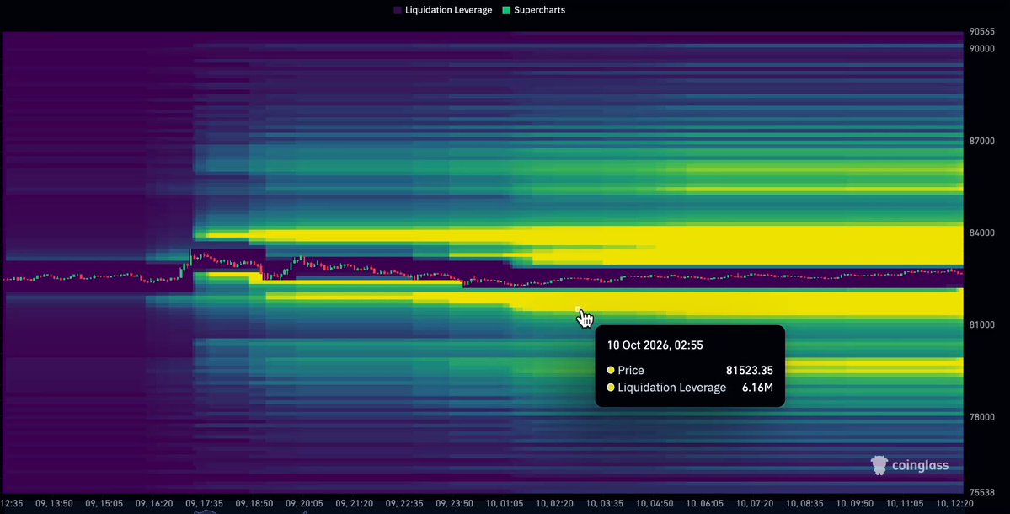Click the 78000 price axis label

tap(981, 417)
